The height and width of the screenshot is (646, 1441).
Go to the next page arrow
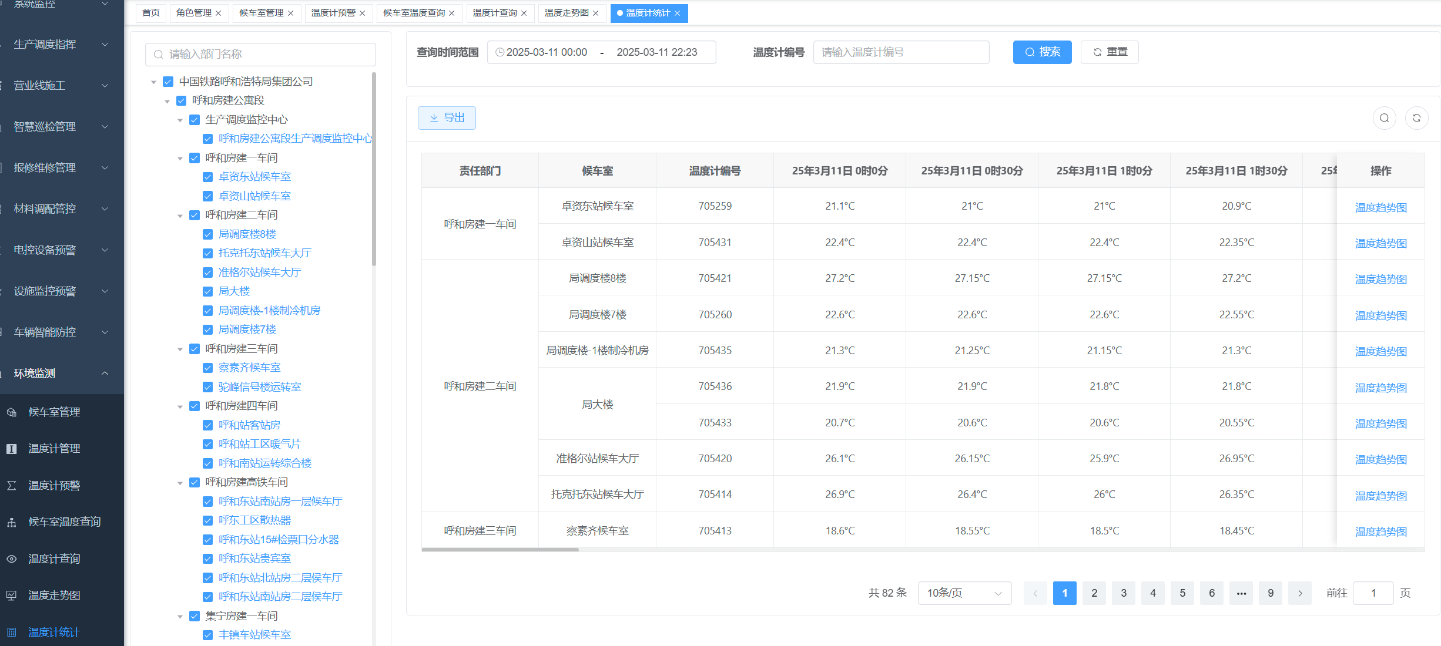click(x=1300, y=593)
